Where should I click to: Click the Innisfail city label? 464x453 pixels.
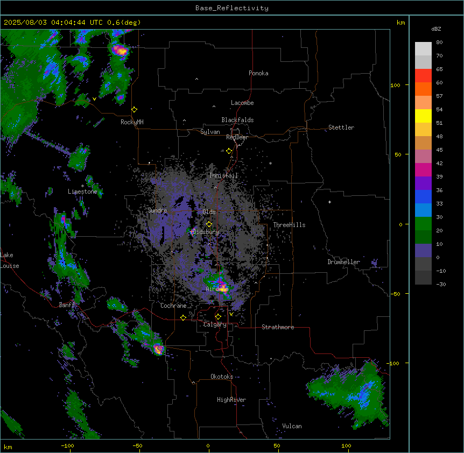(x=224, y=175)
